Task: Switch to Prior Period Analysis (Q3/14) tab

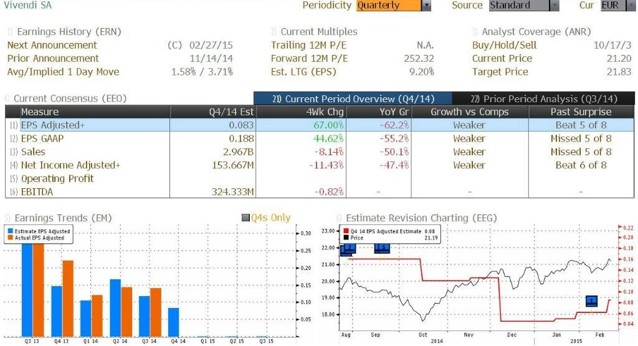Action: click(x=544, y=99)
